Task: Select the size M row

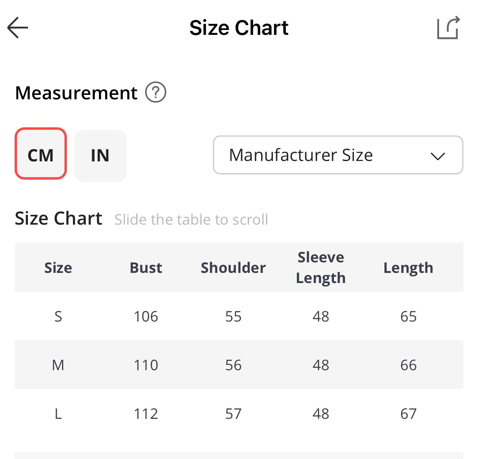Action: coord(239,365)
